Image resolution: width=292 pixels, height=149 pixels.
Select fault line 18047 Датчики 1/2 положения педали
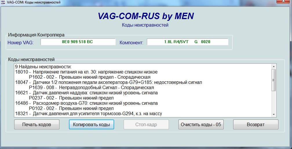[109, 82]
